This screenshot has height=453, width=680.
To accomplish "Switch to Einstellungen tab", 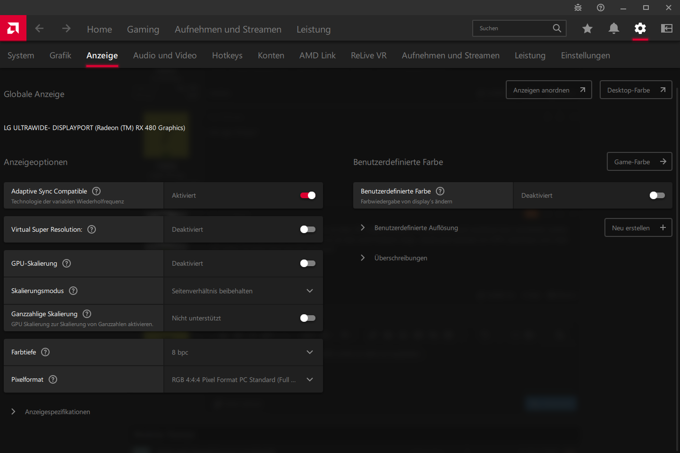I will point(586,55).
